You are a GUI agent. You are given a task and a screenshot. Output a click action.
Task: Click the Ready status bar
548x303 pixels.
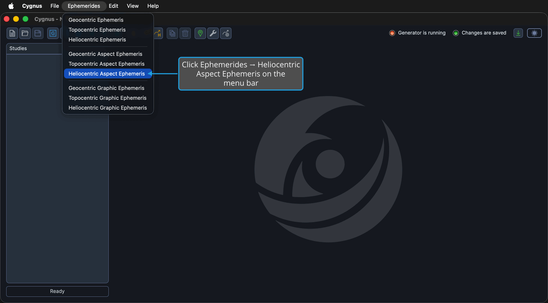pos(57,292)
